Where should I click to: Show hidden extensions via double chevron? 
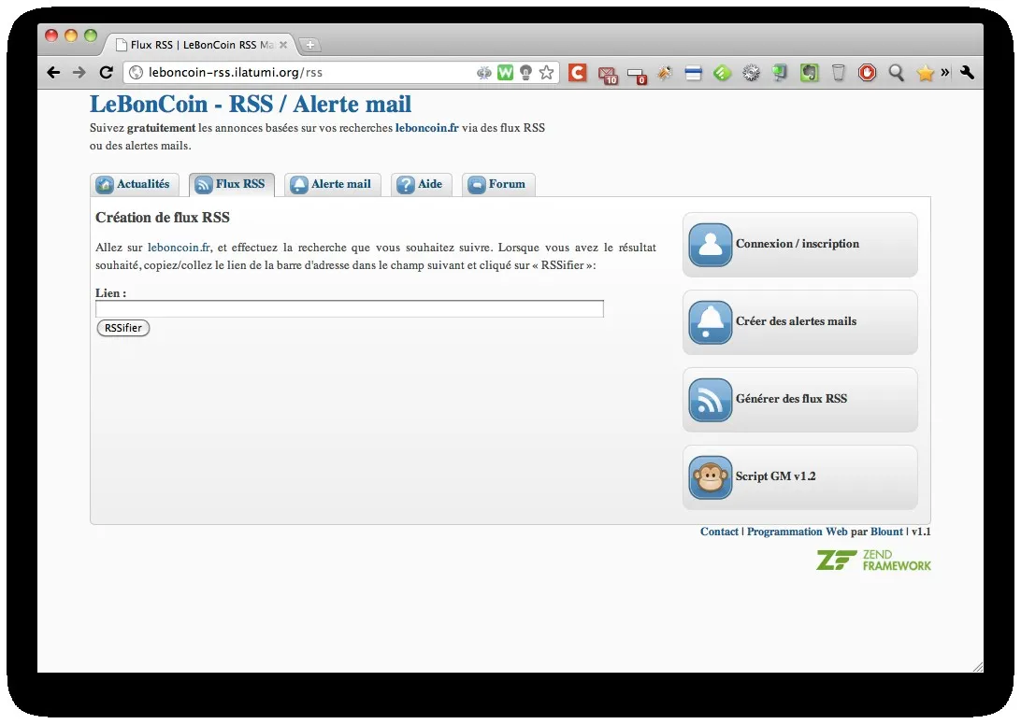[945, 72]
